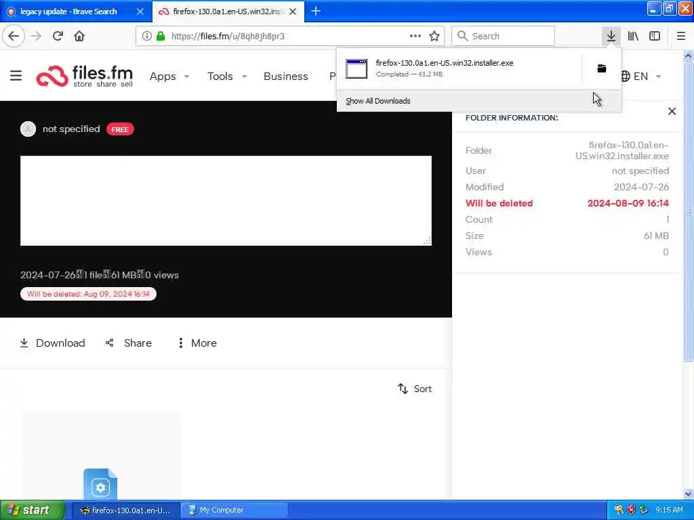Show sidebars toolbar button

click(x=655, y=36)
